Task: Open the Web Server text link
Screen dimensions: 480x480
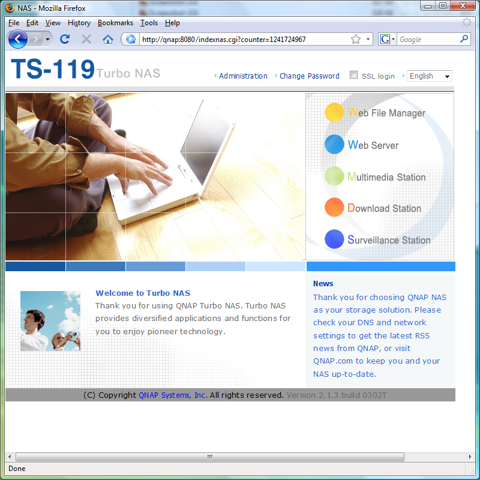Action: pos(373,145)
